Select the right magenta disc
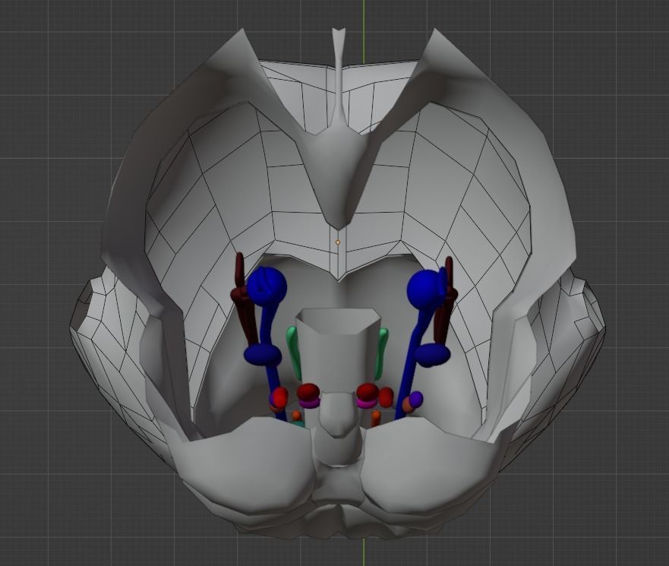 [x=367, y=403]
